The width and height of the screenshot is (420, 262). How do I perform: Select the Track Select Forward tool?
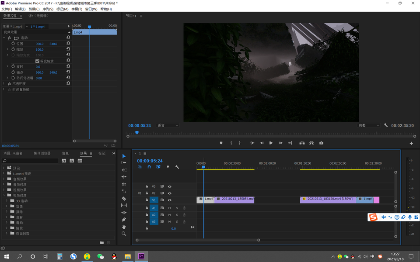124,162
